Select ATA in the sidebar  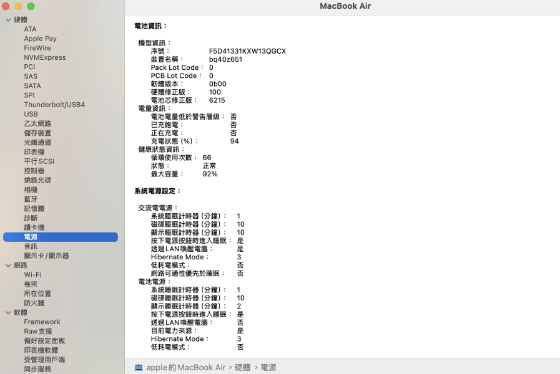click(x=30, y=29)
